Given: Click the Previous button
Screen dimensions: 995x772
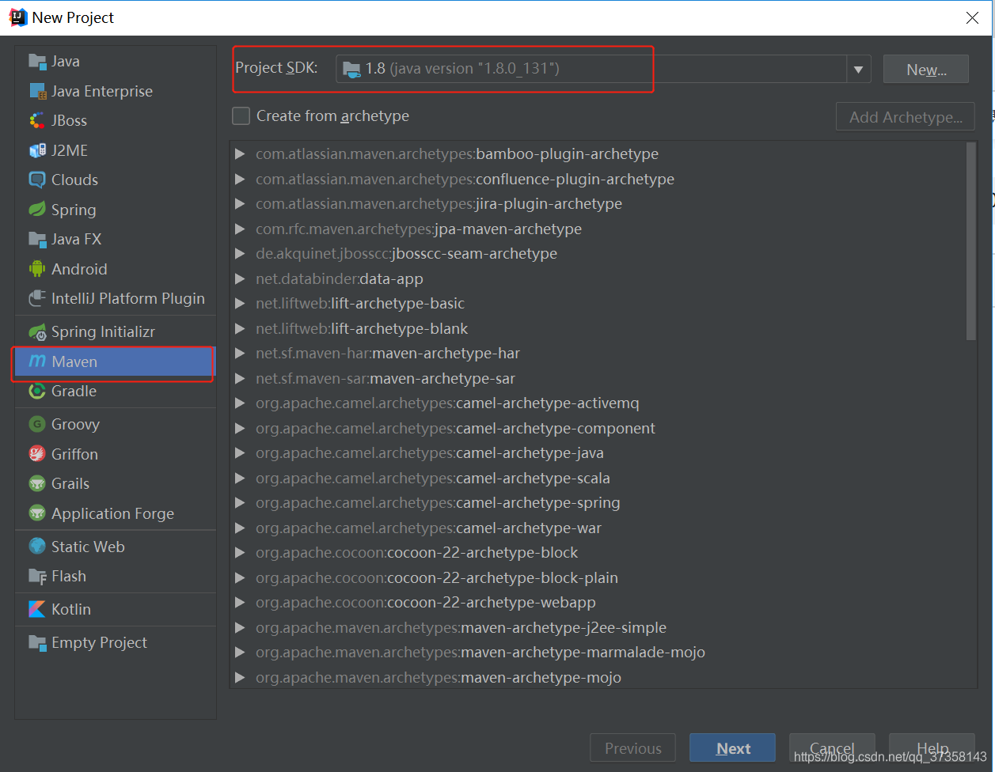Looking at the screenshot, I should pos(632,748).
